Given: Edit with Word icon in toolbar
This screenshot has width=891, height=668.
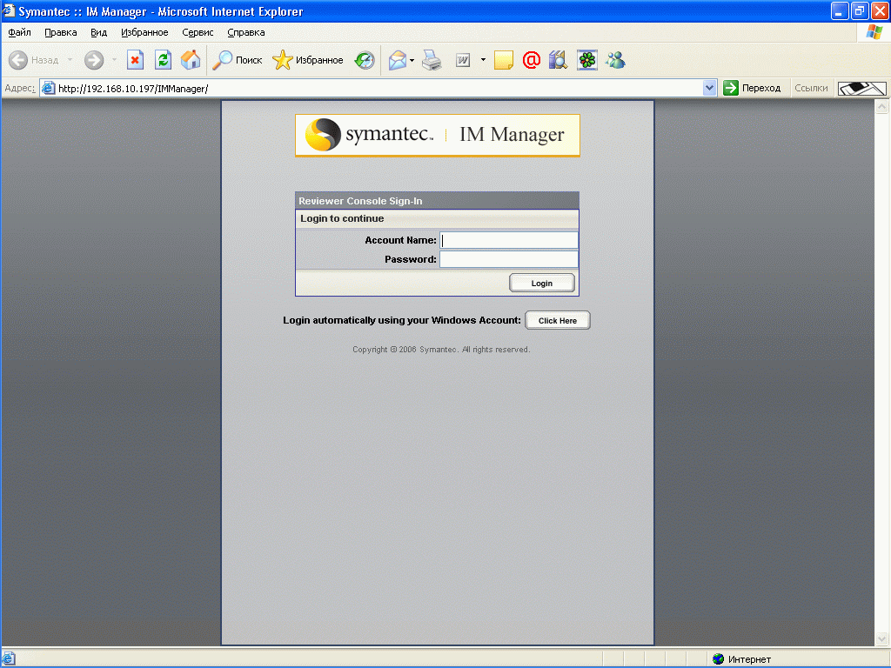Looking at the screenshot, I should point(463,60).
